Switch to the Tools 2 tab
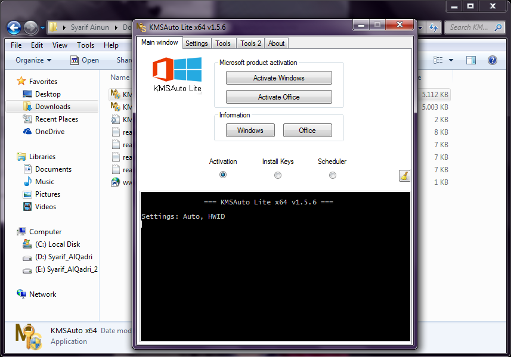 click(250, 44)
